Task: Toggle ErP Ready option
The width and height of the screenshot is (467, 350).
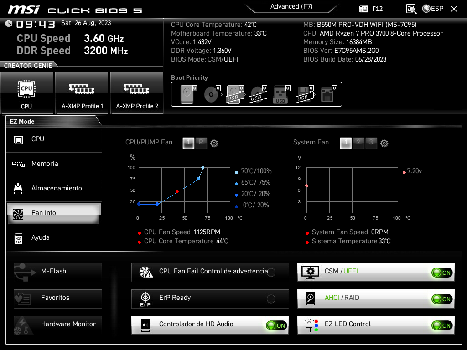Action: click(x=271, y=299)
